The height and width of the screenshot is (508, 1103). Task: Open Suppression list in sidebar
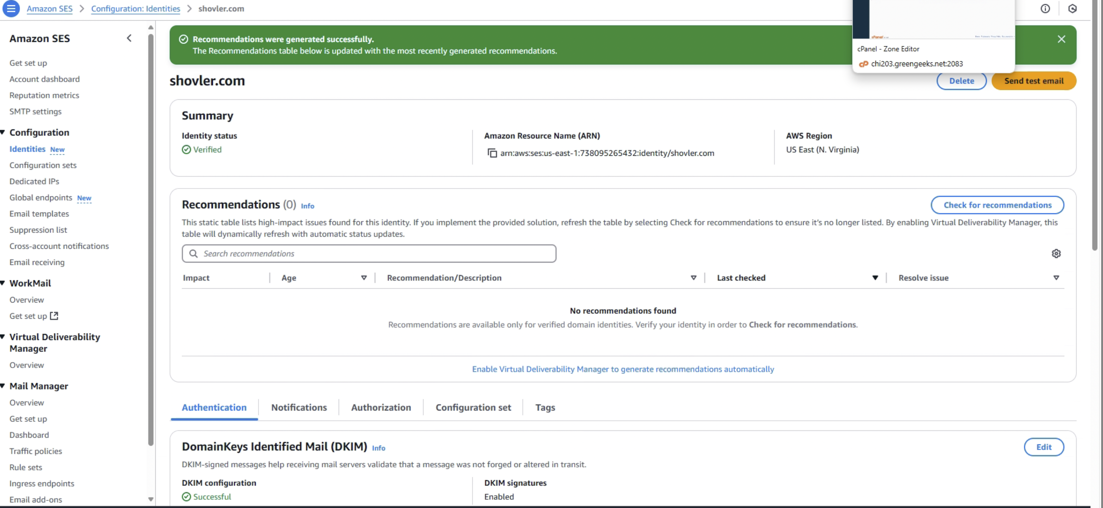tap(38, 230)
